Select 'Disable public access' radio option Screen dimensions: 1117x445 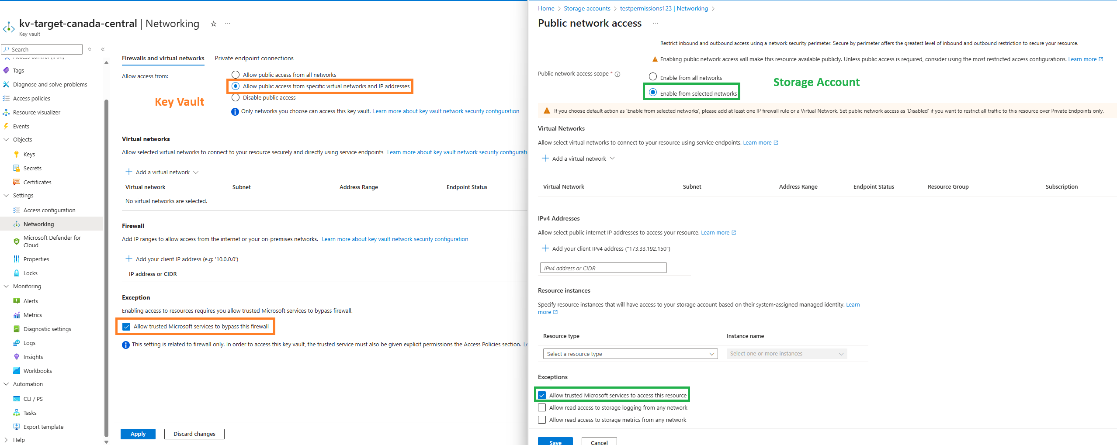(236, 97)
